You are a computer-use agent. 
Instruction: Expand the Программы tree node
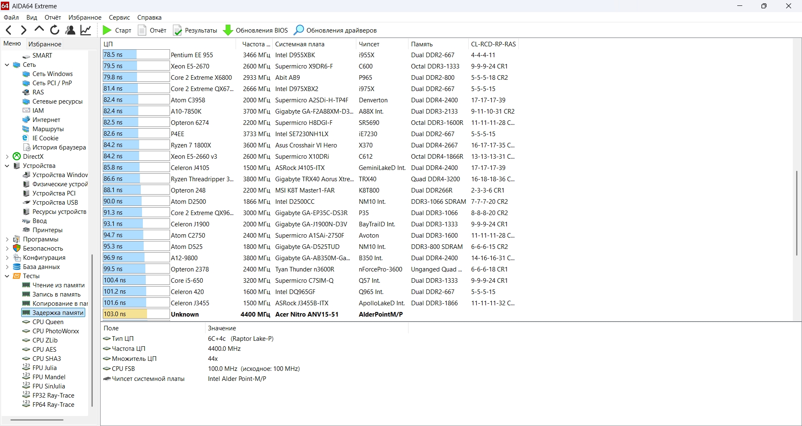(7, 239)
